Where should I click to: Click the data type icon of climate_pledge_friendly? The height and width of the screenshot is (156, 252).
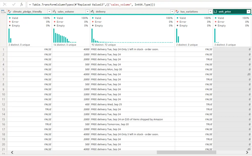[x=10, y=12]
